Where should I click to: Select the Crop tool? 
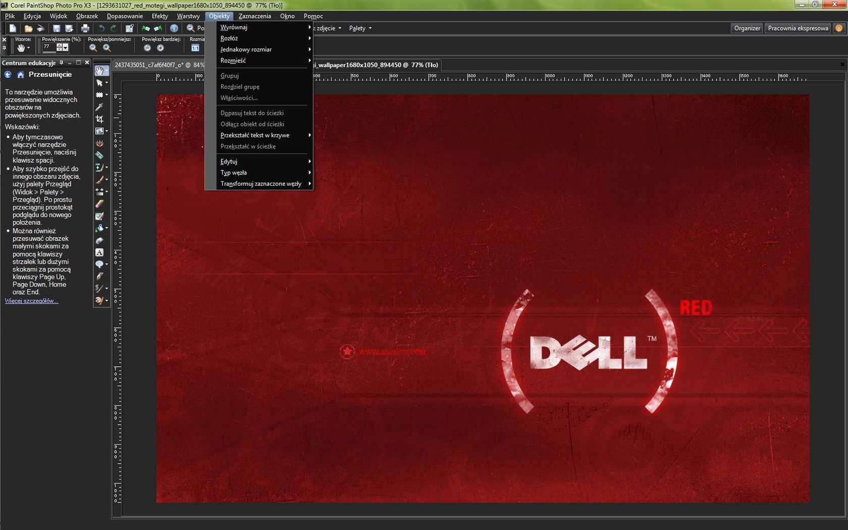coord(100,119)
